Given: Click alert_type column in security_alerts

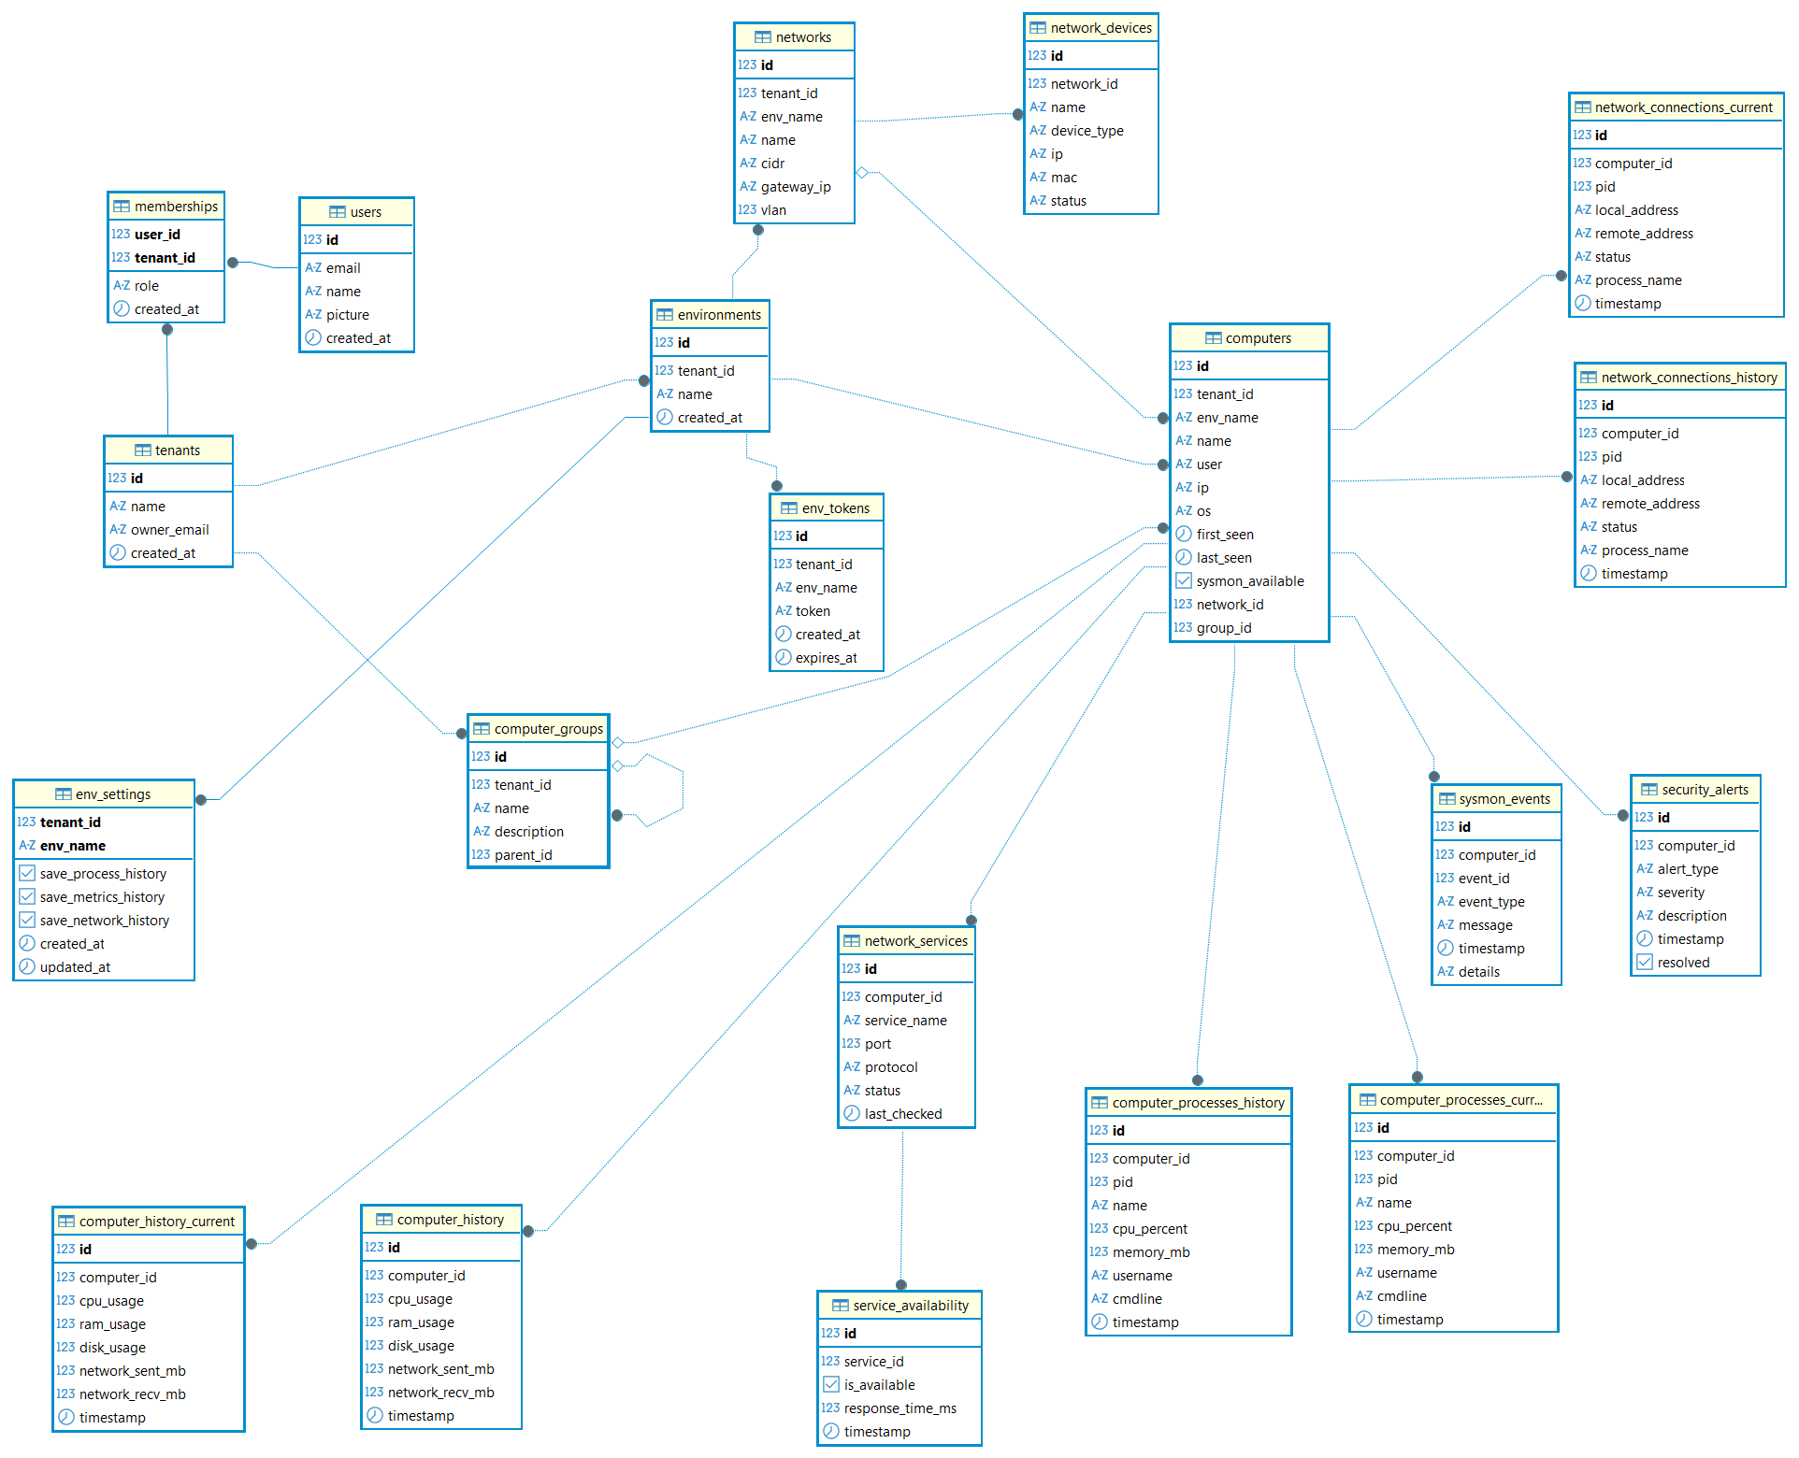Looking at the screenshot, I should (x=1688, y=869).
